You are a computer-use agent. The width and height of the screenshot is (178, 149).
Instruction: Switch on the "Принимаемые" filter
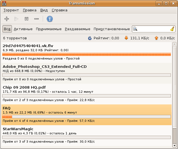point(49,29)
